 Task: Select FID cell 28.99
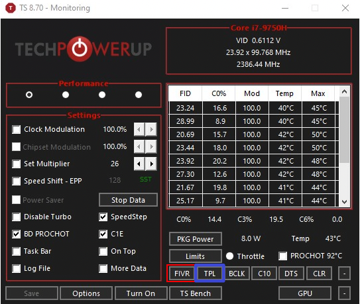point(186,121)
